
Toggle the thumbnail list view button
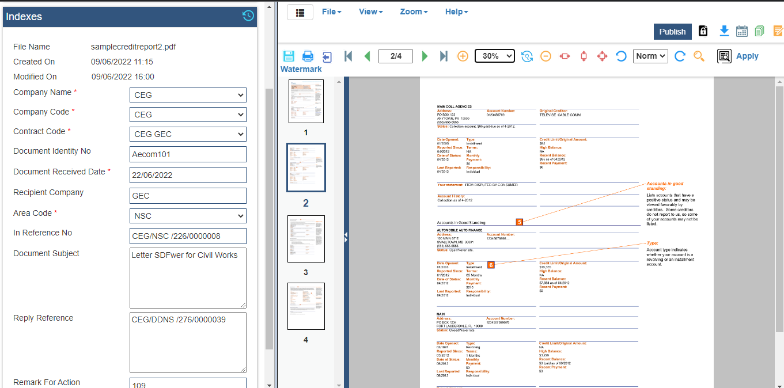(300, 12)
